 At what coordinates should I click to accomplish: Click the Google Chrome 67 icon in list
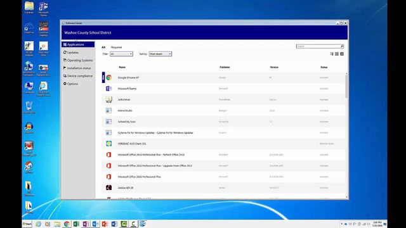click(108, 77)
